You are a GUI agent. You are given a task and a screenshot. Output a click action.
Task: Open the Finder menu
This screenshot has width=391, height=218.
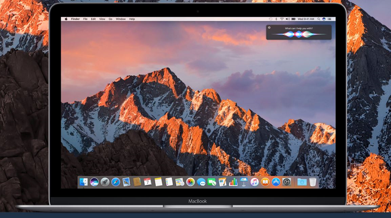click(x=75, y=19)
